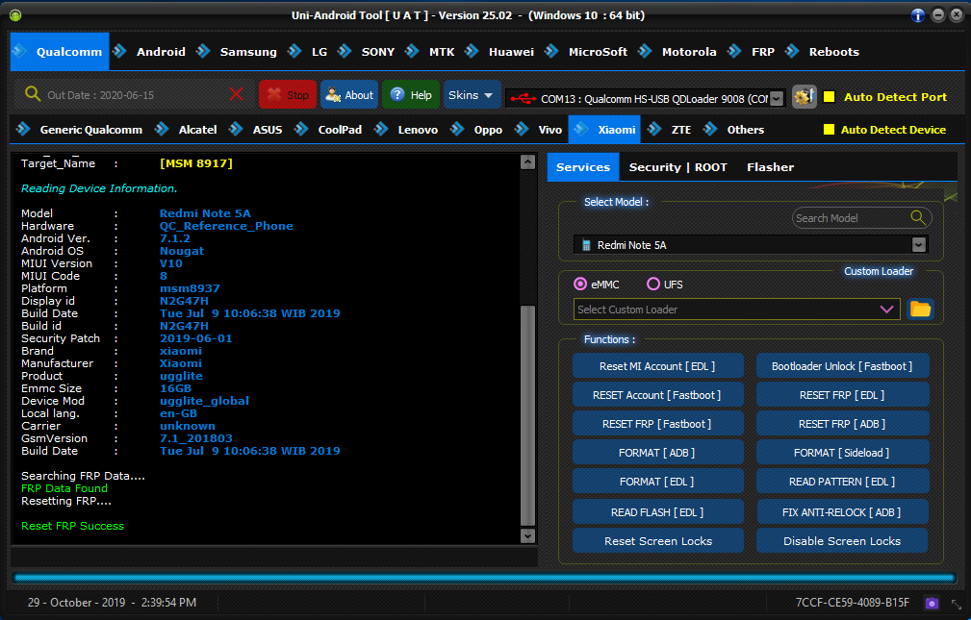Screen dimensions: 971x620
Task: Open the MicroSoft tab
Action: 598,52
